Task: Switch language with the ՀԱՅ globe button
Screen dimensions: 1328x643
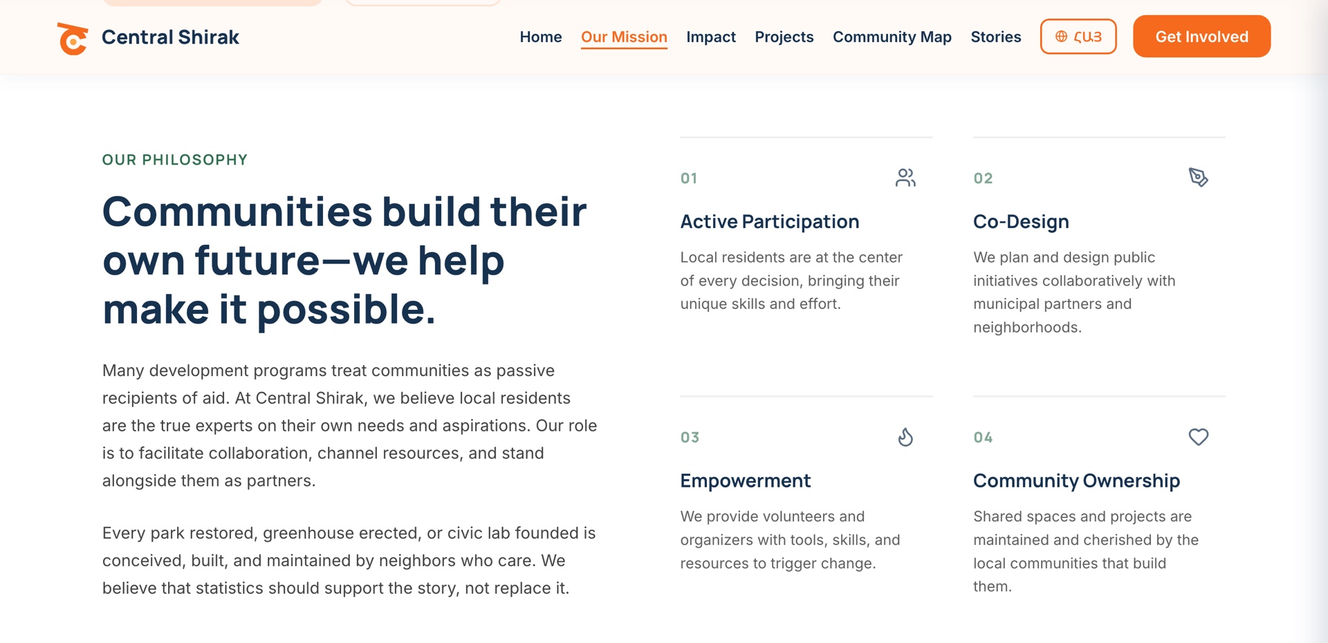Action: 1078,37
